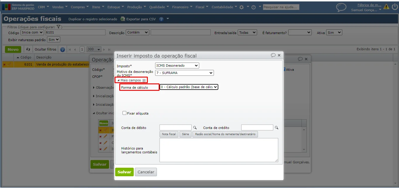Open Exibir naturezas padrão dropdown

(x=53, y=39)
